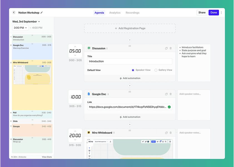Insert block above Discussion with plus icon
The height and width of the screenshot is (167, 234).
pos(130,40)
